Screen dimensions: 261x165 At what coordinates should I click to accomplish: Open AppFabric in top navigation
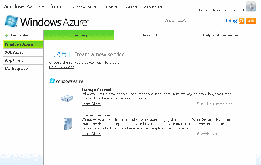pos(131,7)
